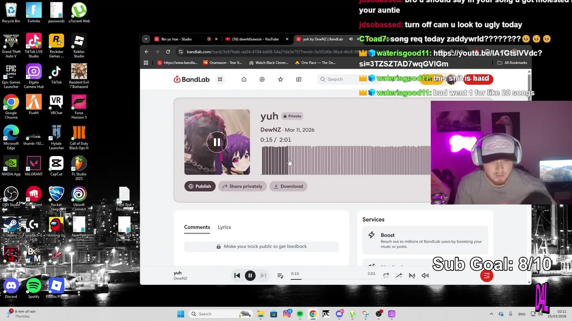572x321 pixels.
Task: Open taskbar clock and date
Action: click(558, 314)
